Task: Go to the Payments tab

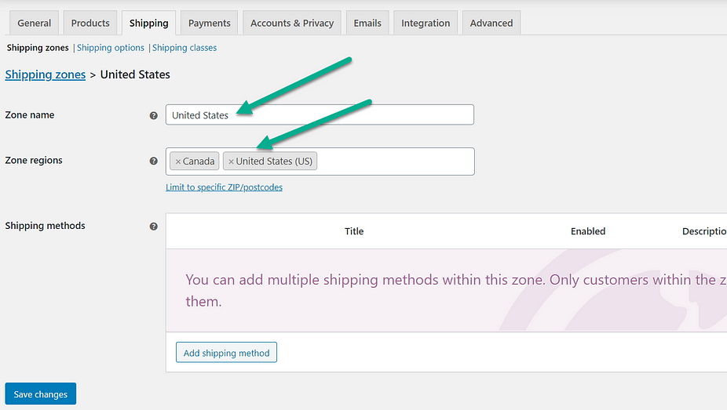Action: [210, 23]
